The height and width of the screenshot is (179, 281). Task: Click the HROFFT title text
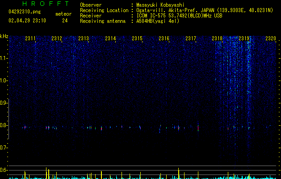(46, 4)
